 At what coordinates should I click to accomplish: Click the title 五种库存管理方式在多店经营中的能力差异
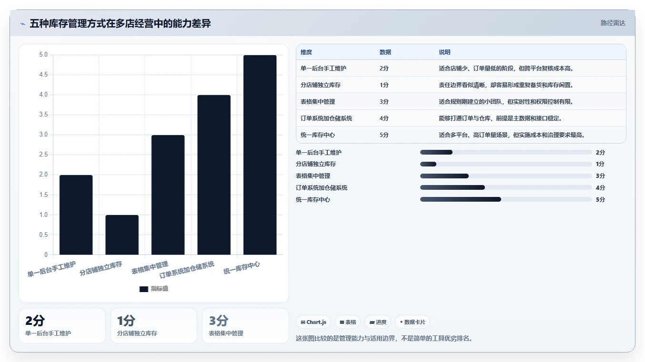coord(120,23)
